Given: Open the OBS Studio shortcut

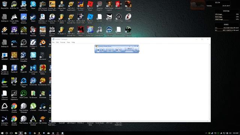Looking at the screenshot, I should pos(24,43).
